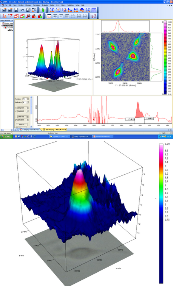This screenshot has height=286, width=173.
Task: Adjust the Rotation spinner arrows
Action: 28,99
